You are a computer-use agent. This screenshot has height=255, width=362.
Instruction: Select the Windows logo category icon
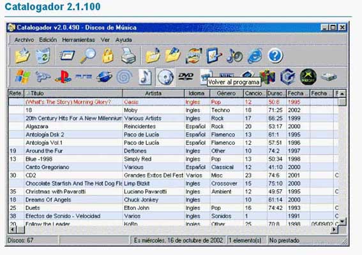pos(22,76)
